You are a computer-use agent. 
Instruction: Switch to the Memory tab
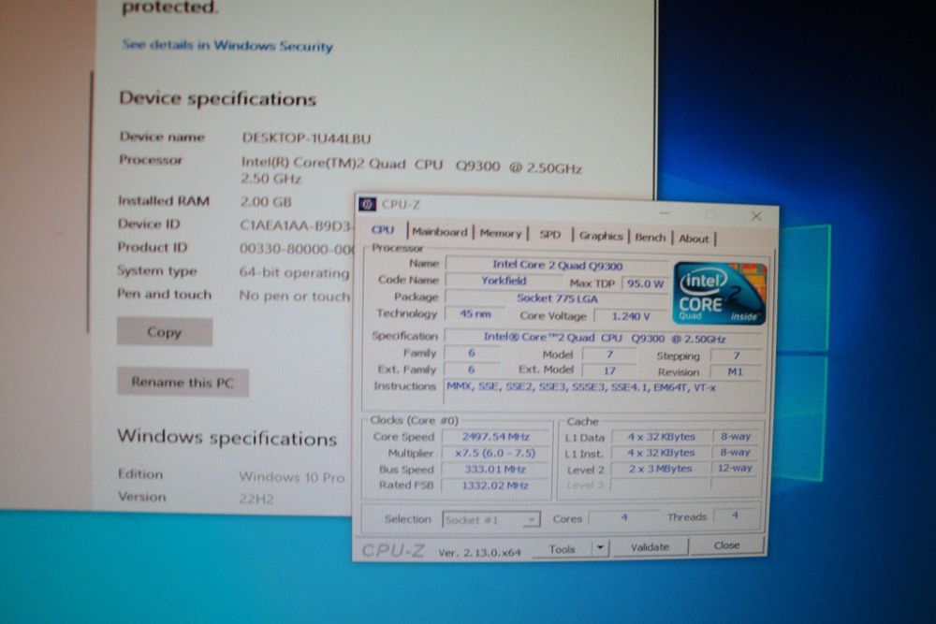[x=500, y=233]
